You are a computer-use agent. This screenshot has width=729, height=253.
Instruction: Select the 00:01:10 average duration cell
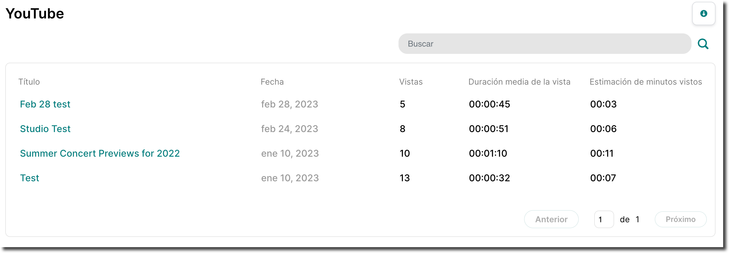(488, 153)
